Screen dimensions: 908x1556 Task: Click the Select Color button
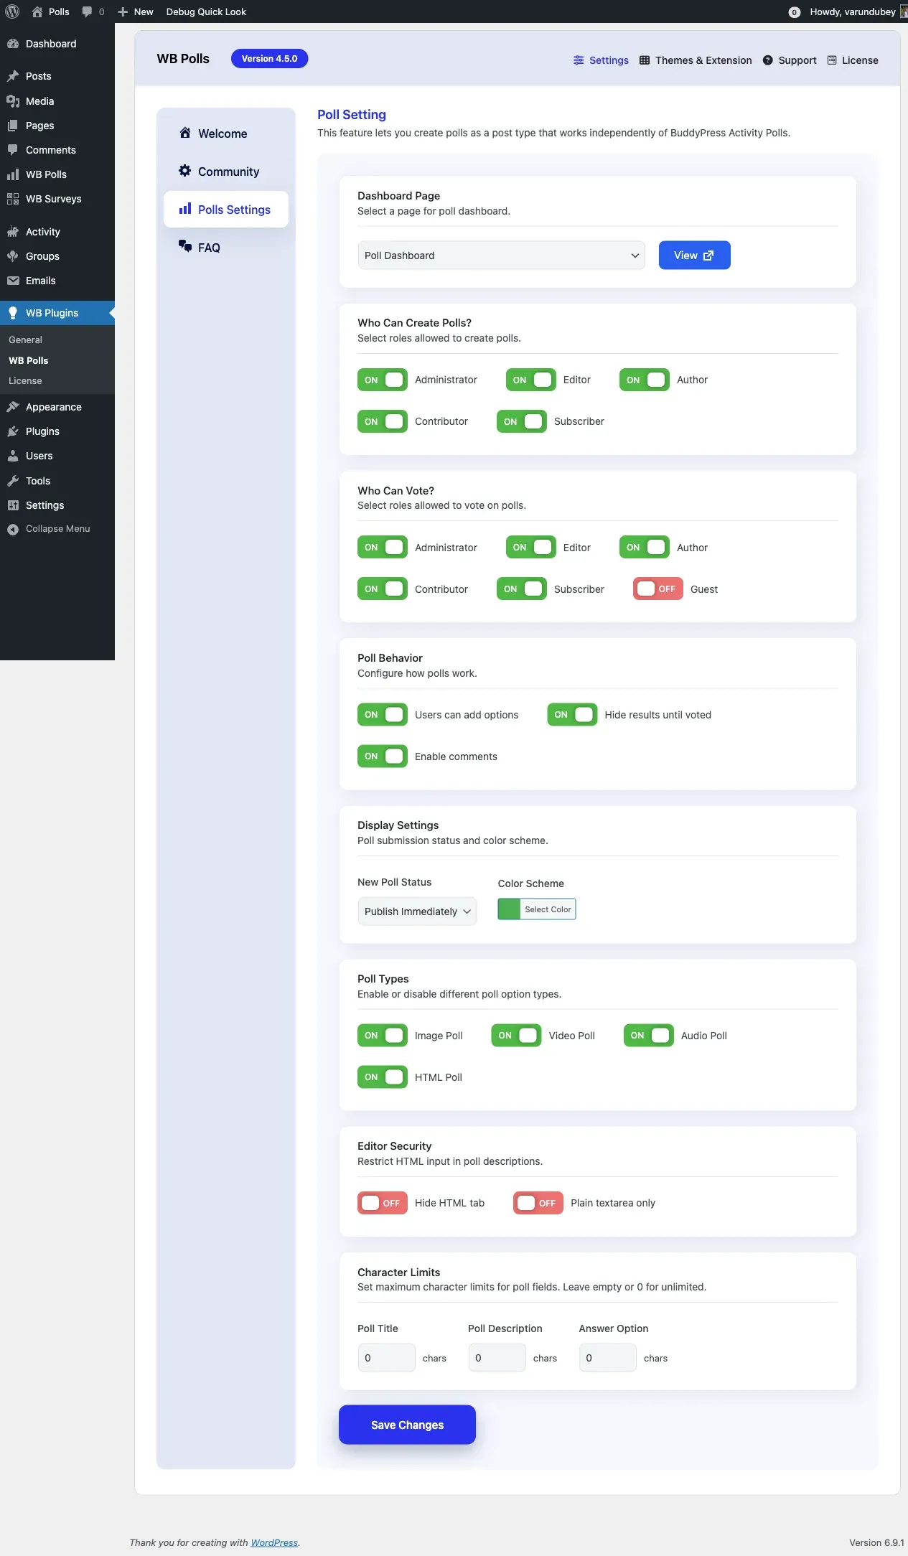[548, 909]
